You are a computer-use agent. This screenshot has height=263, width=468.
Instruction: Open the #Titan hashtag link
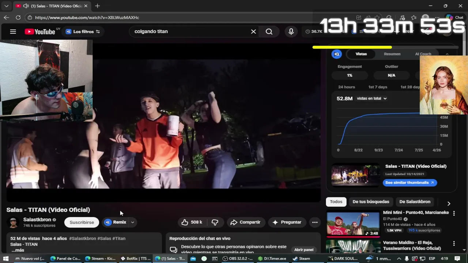(x=119, y=239)
